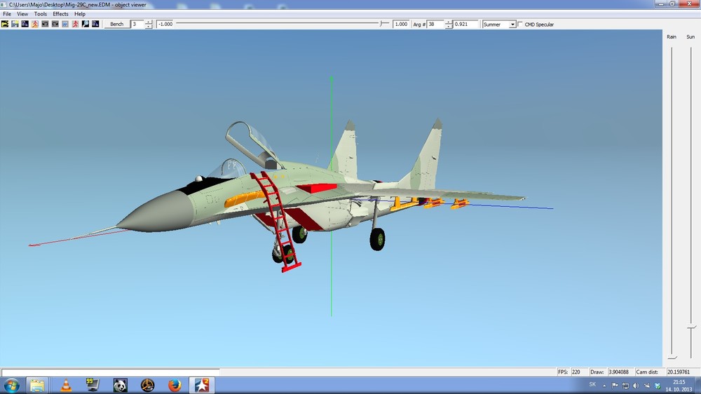This screenshot has height=394, width=701.
Task: Open Firefox from the taskbar
Action: pyautogui.click(x=175, y=385)
